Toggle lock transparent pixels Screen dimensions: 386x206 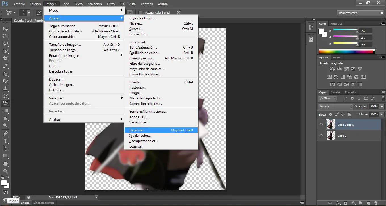[330, 114]
